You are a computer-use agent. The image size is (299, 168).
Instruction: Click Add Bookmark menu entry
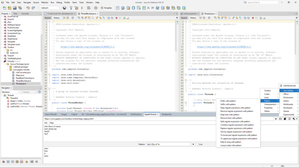point(289,86)
